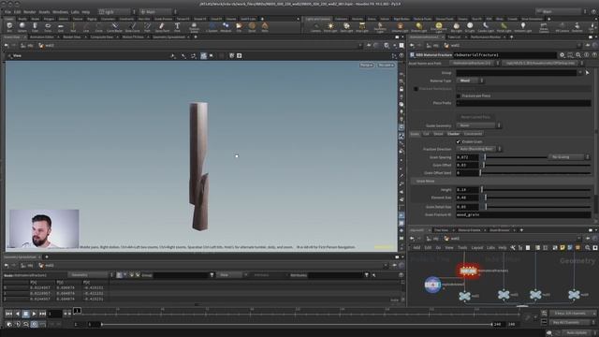Switch to the Geometry Spreadsheet tab
This screenshot has width=599, height=337.
168,37
